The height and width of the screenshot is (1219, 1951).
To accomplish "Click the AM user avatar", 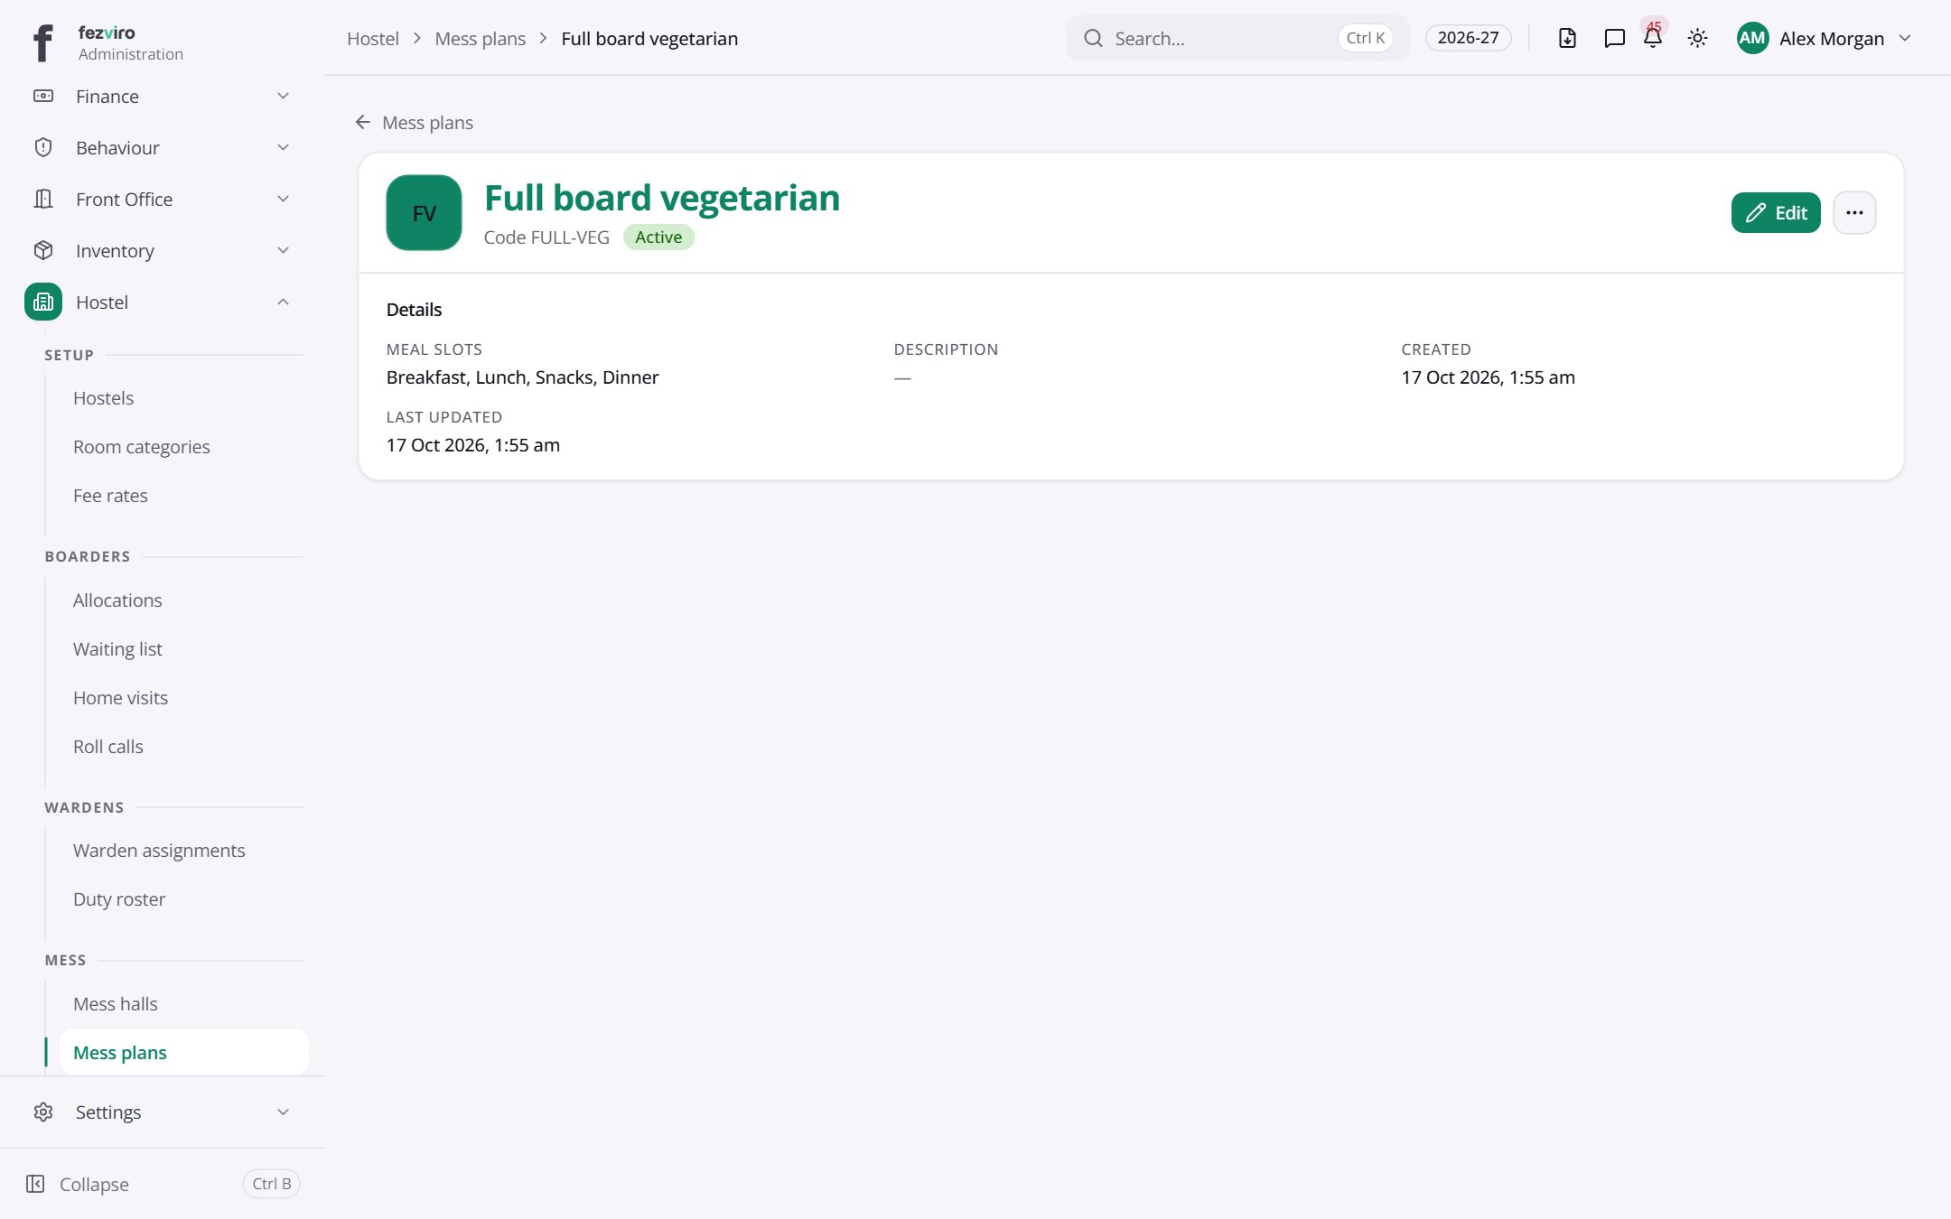I will [x=1752, y=38].
